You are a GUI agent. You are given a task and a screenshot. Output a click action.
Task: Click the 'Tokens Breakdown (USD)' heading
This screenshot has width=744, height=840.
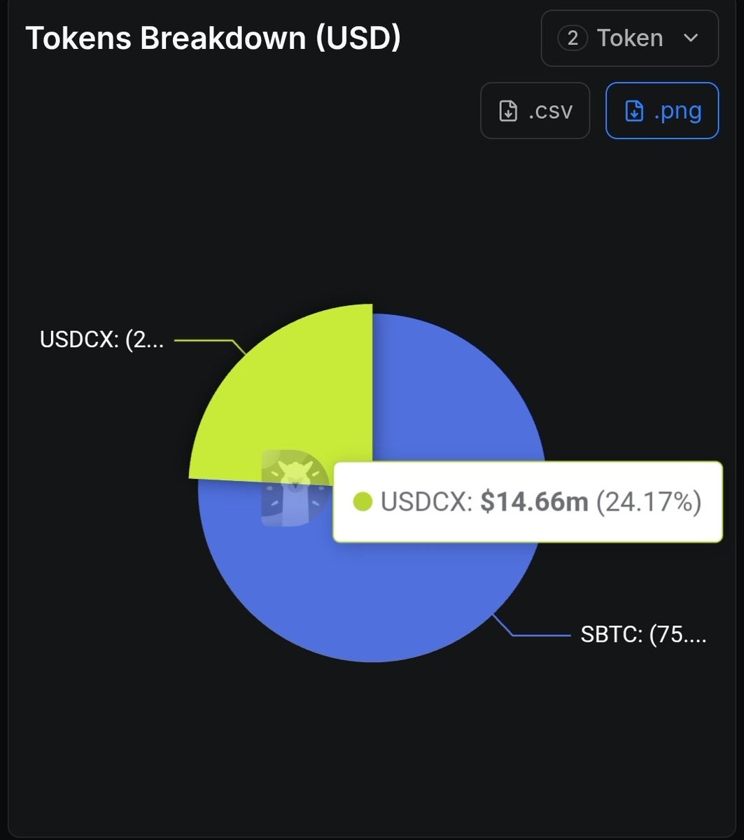point(213,38)
